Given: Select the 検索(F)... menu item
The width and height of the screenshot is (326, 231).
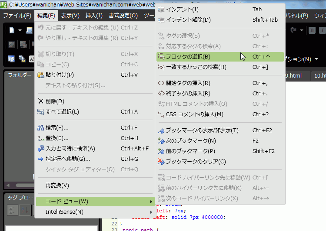Looking at the screenshot, I should point(95,128).
